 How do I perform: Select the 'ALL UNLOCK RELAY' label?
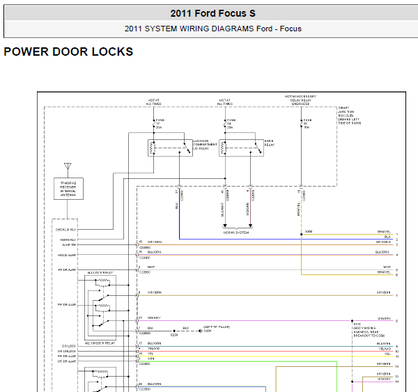coord(100,343)
